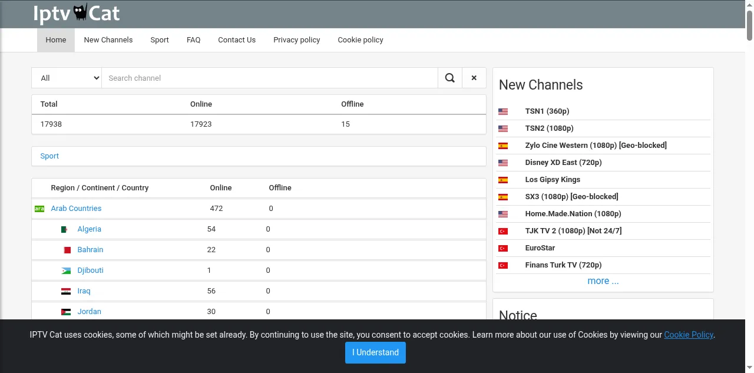This screenshot has width=754, height=373.
Task: Open the Iraq country link
Action: pyautogui.click(x=84, y=291)
